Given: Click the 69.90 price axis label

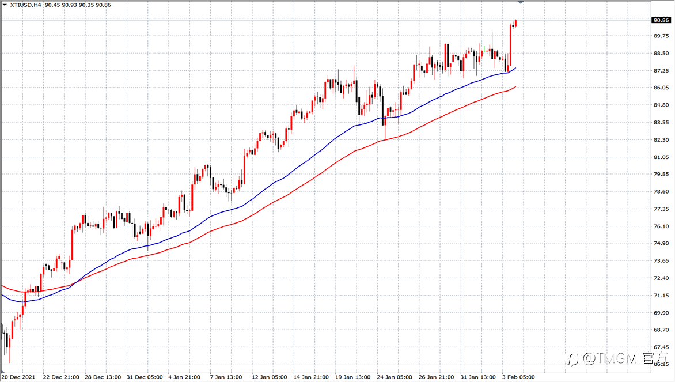Looking at the screenshot, I should click(661, 313).
